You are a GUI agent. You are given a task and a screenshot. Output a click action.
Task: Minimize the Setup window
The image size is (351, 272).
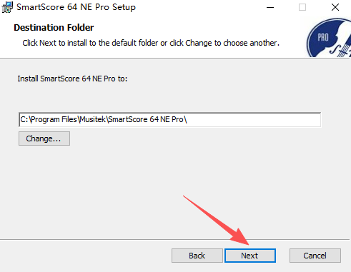point(270,7)
